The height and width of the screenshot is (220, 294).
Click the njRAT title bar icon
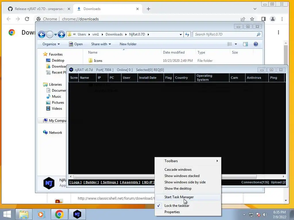tap(71, 70)
